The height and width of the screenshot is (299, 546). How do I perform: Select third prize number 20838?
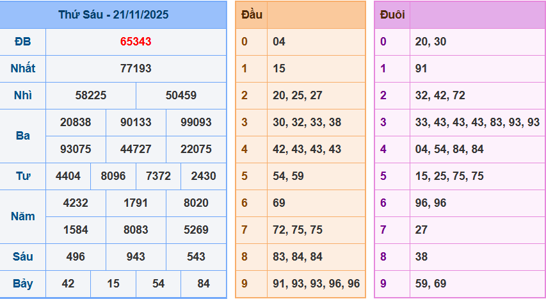pos(76,122)
